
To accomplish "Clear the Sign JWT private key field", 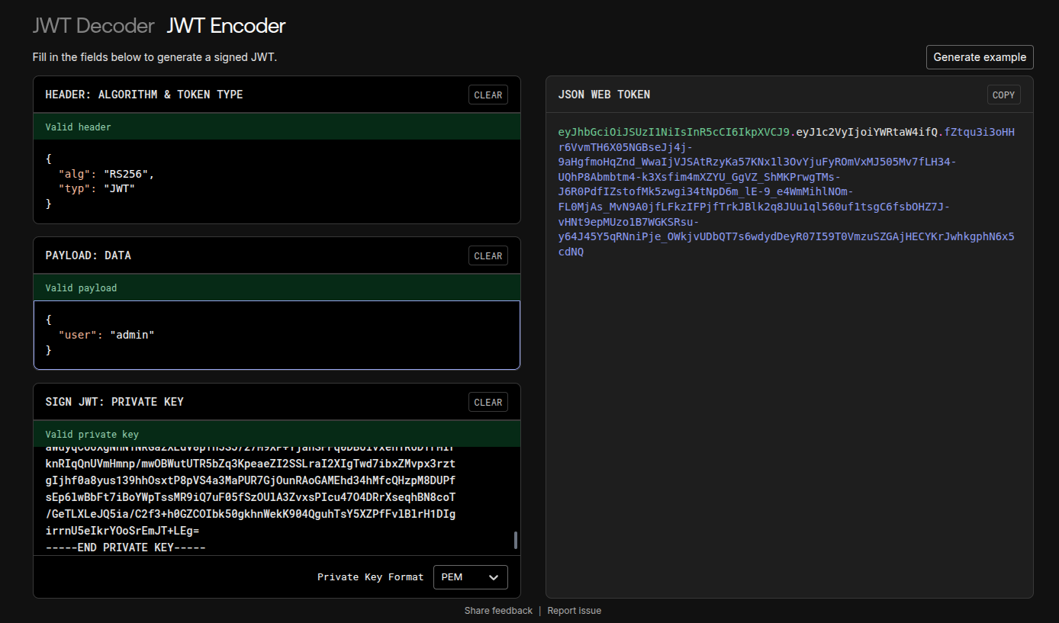I will (x=488, y=403).
